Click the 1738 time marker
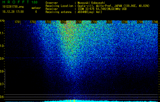160x102 pixels. point(124,22)
